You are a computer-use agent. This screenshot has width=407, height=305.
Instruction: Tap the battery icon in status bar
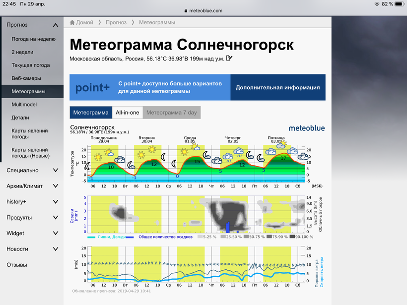pos(400,4)
